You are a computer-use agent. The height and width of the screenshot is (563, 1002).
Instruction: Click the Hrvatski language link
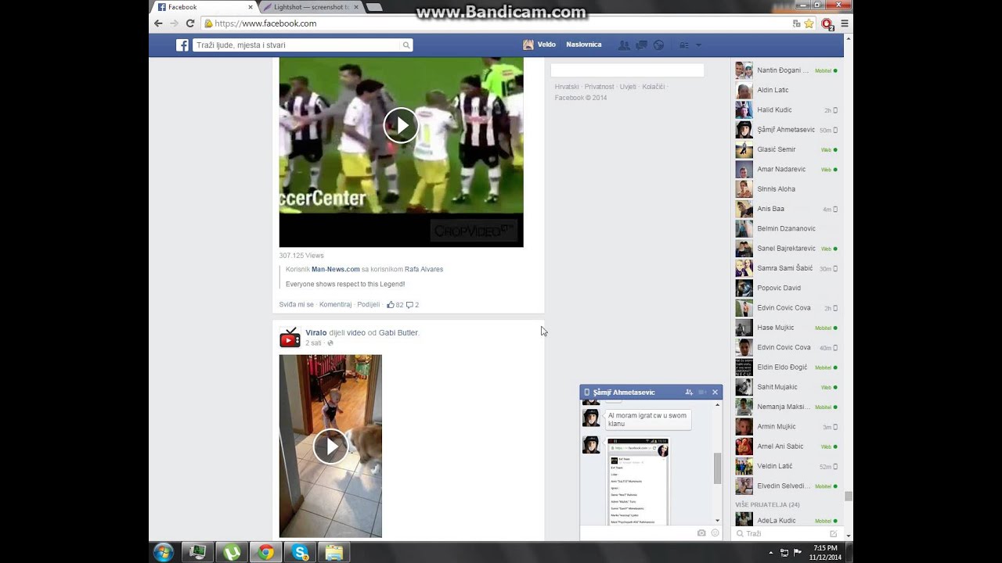(567, 87)
